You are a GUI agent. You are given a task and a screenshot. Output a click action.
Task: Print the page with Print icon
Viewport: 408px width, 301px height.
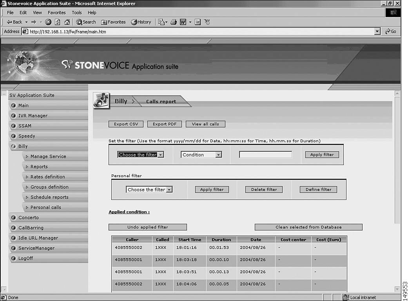[x=174, y=22]
